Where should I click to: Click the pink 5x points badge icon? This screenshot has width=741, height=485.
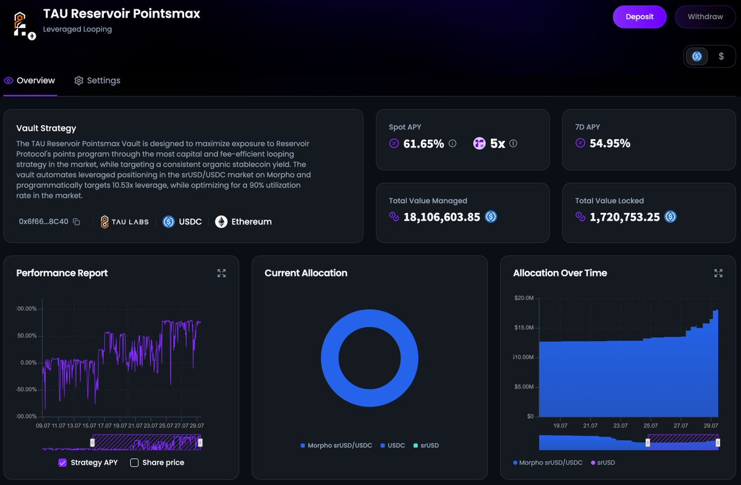[x=479, y=144]
